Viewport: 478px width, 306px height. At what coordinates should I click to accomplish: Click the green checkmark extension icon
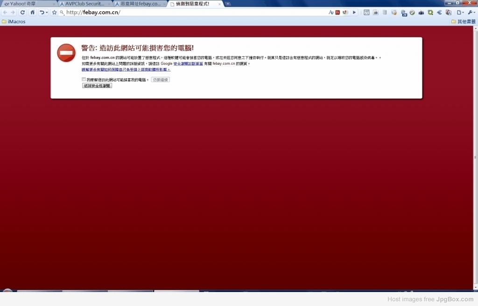tap(412, 13)
